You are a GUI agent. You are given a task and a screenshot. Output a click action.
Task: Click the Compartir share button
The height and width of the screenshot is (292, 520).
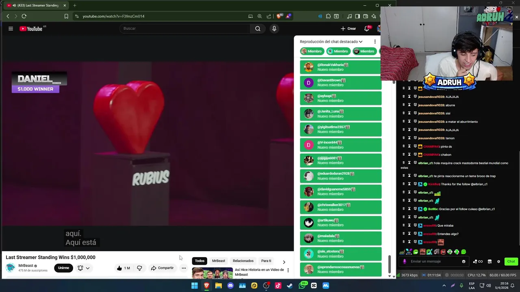(162, 268)
